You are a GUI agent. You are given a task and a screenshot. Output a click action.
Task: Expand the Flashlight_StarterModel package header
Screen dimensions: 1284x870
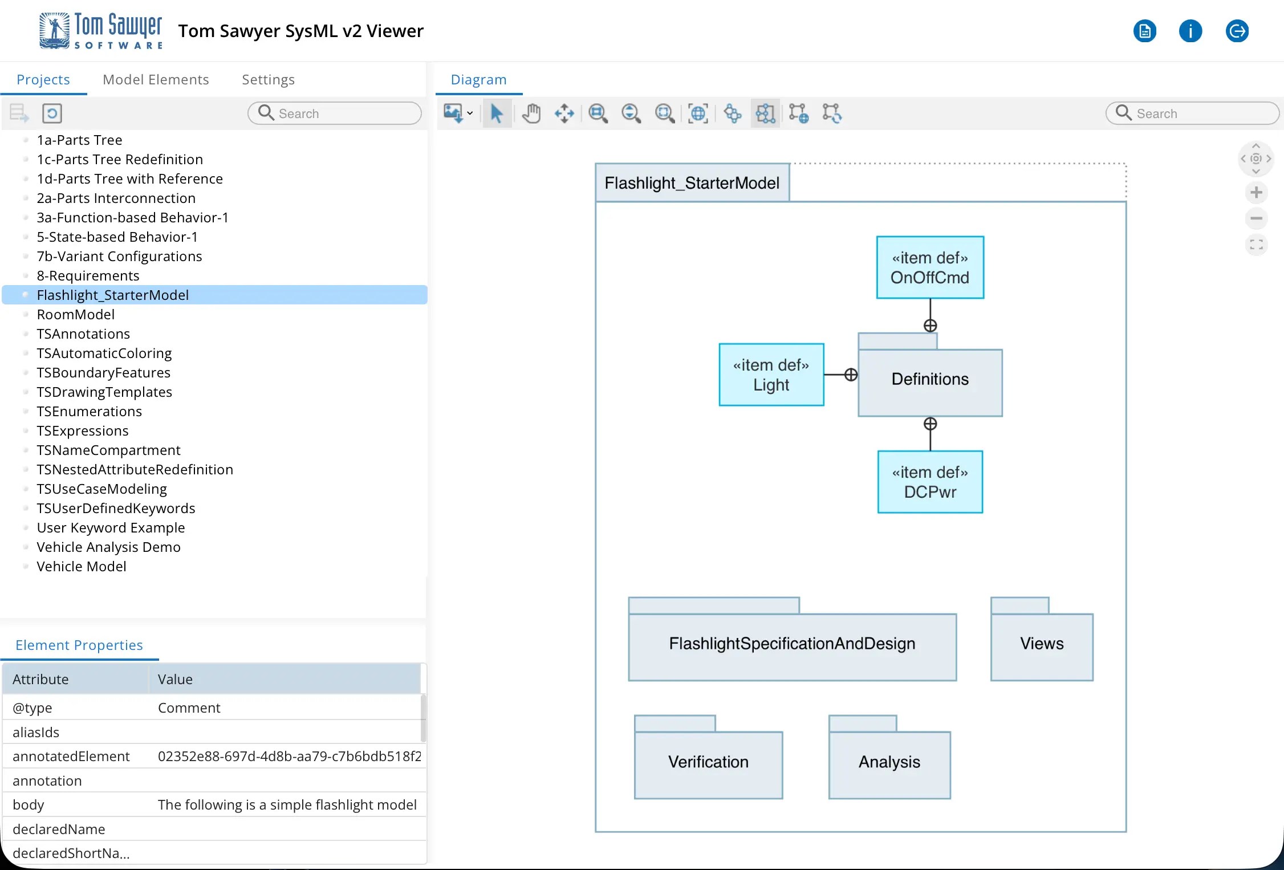pos(692,182)
